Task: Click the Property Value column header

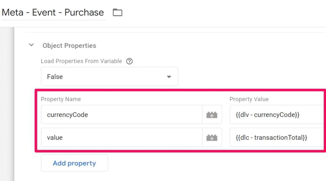Action: (x=249, y=99)
